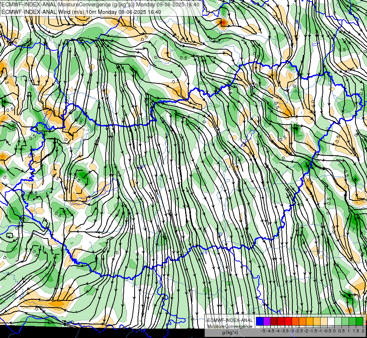Pick the legend swatch between -3.5 and -3
Image resolution: width=367 pixels, height=338 pixels.
[288, 321]
